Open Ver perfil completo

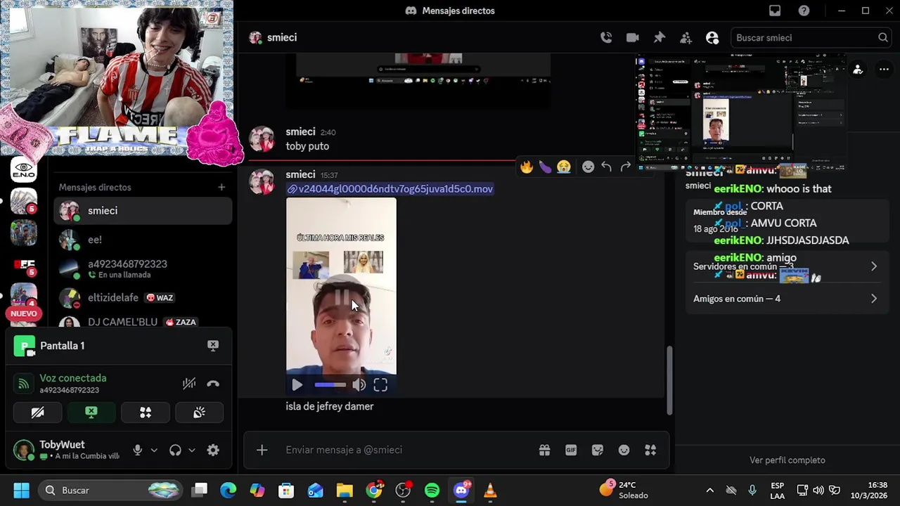click(x=787, y=460)
